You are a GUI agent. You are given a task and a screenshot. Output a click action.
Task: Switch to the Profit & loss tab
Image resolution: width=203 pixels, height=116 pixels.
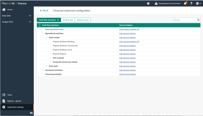68,20
